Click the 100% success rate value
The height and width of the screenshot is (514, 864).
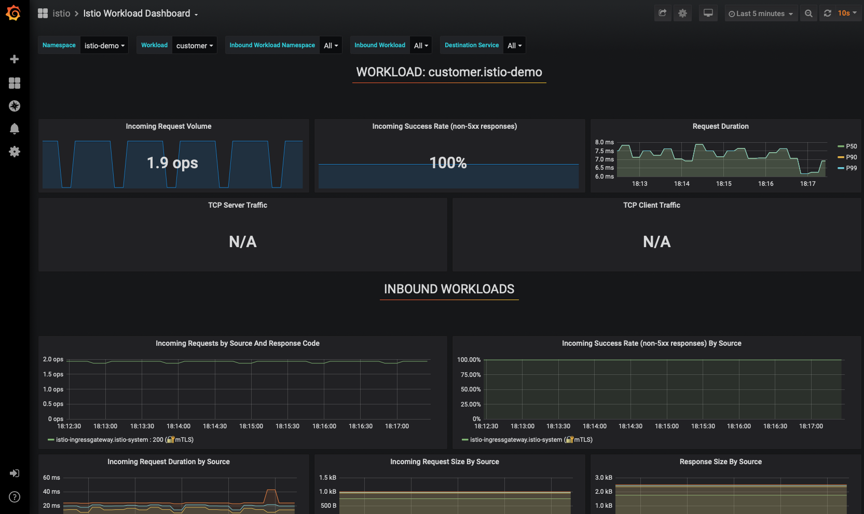[x=448, y=163]
